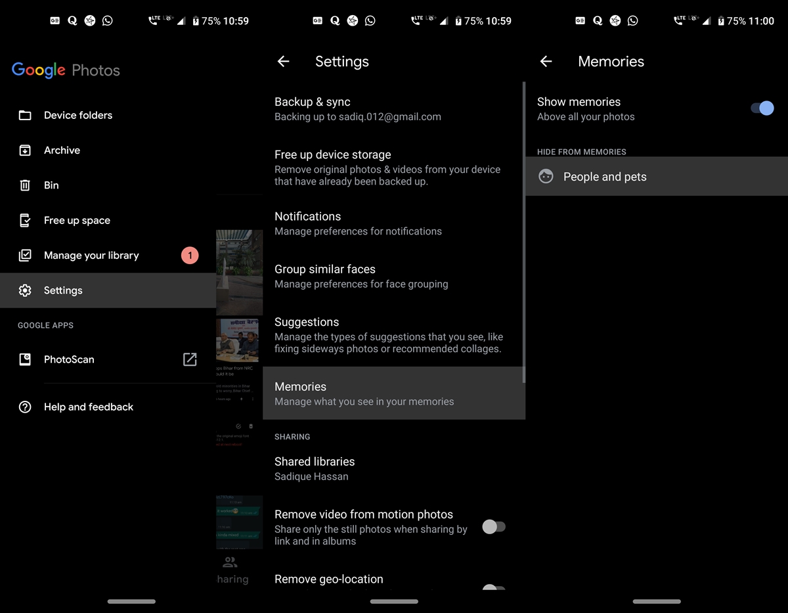
Task: Click the notification badge on Manage your library
Action: coord(190,255)
